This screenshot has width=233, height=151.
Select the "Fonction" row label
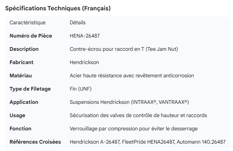pos(20,129)
